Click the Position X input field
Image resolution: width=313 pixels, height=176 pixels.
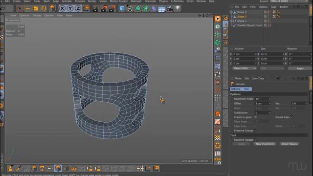tap(244, 54)
